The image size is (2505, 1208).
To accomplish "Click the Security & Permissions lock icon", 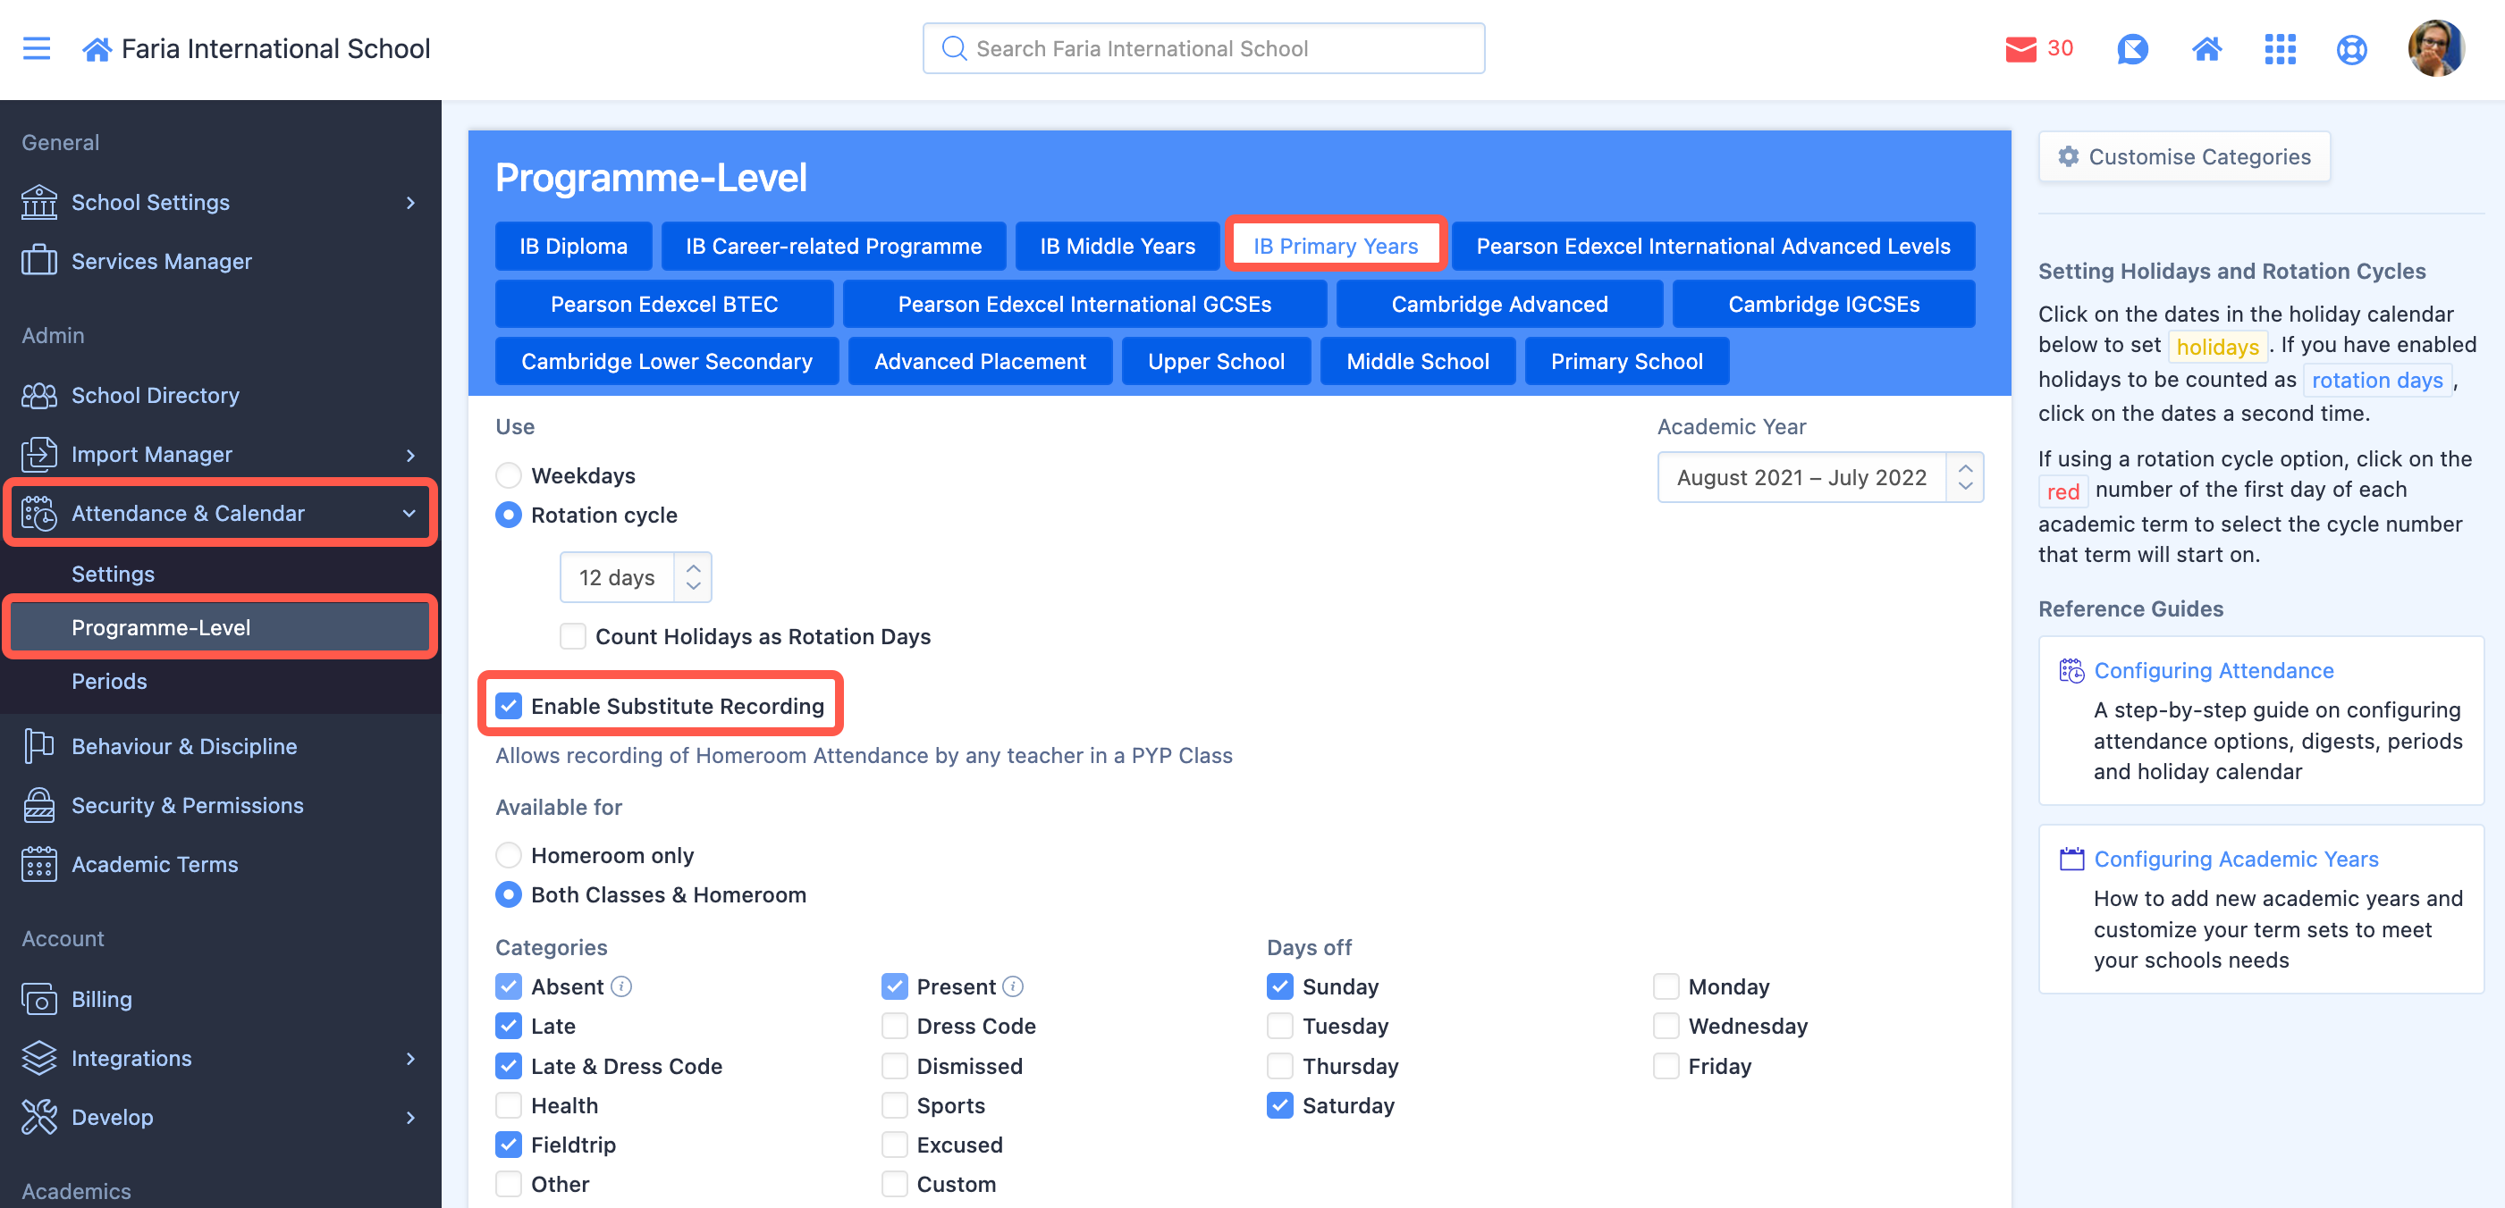I will tap(39, 806).
